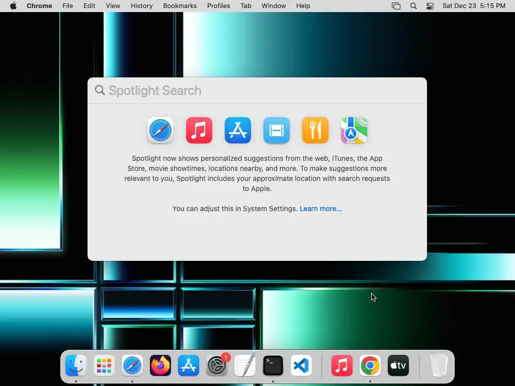Viewport: 515px width, 386px height.
Task: Click the App Store icon in Spotlight panel
Action: [x=238, y=130]
